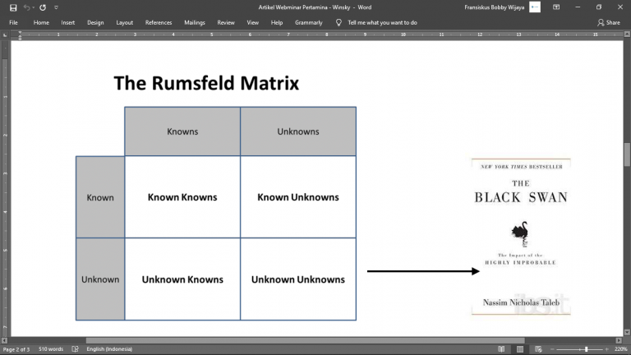This screenshot has height=355, width=631.
Task: Open the Undo history dropdown arrow
Action: coord(35,7)
